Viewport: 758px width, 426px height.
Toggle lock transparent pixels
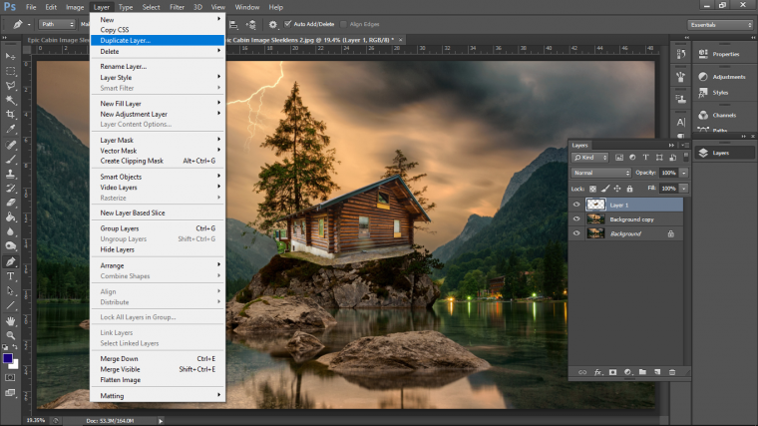point(592,189)
